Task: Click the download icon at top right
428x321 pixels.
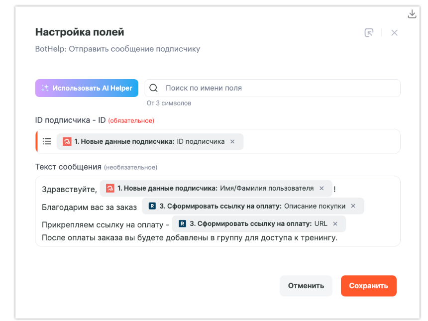Action: pos(412,14)
